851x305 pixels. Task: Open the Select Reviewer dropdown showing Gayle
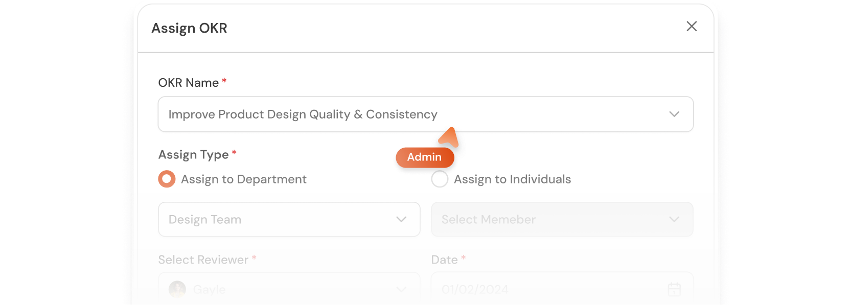[289, 289]
